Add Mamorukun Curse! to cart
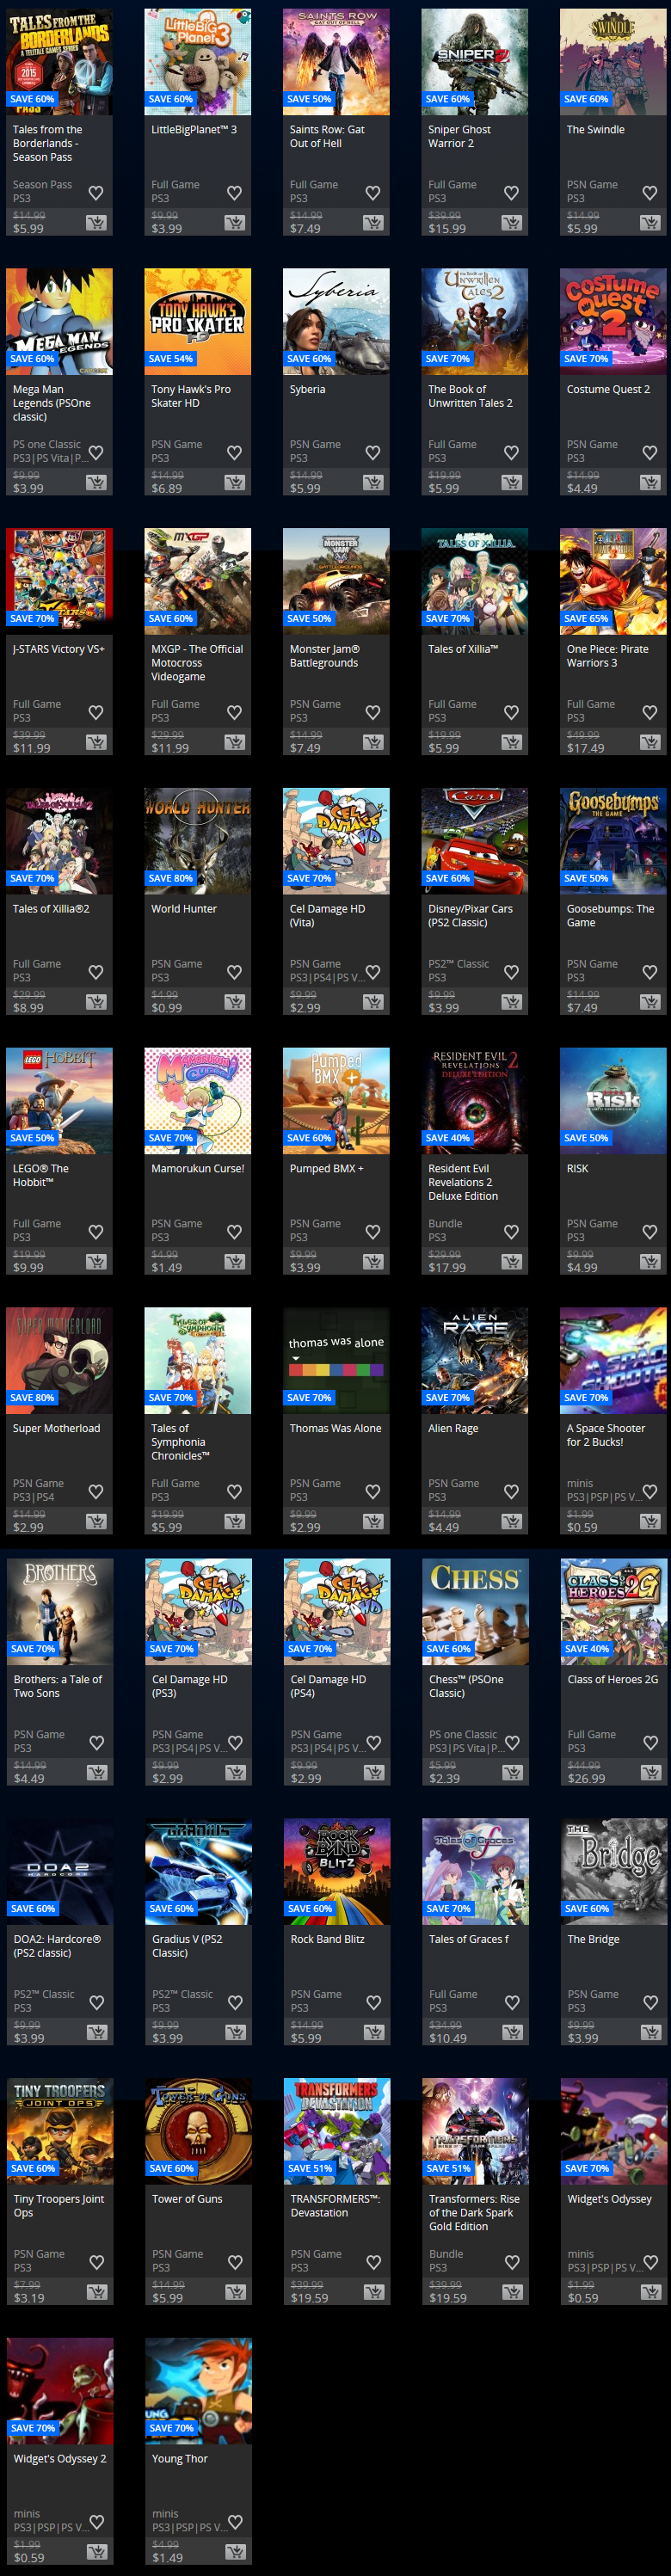671x2576 pixels. pyautogui.click(x=235, y=1262)
